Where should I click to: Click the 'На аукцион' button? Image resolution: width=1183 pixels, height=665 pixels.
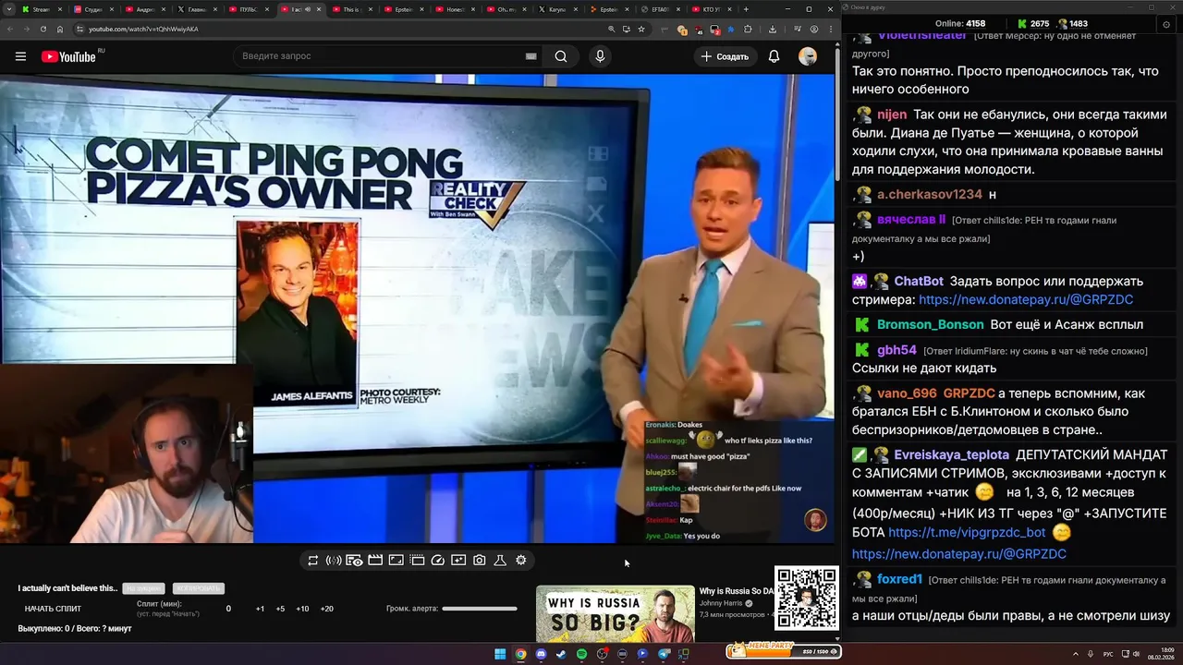(x=144, y=588)
